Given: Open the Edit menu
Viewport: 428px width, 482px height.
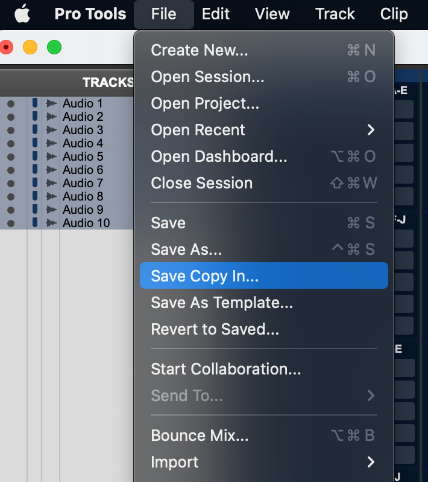Looking at the screenshot, I should pyautogui.click(x=216, y=14).
